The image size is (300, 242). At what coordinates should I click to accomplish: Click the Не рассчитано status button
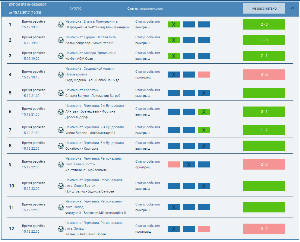264,8
